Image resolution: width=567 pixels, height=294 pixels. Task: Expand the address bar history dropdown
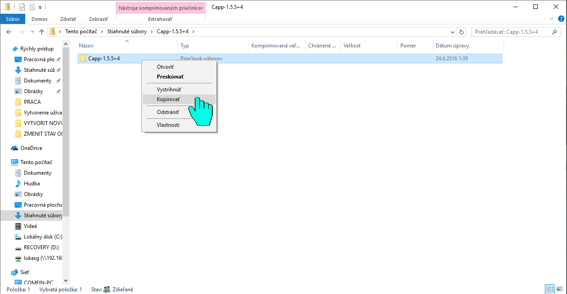[452, 32]
